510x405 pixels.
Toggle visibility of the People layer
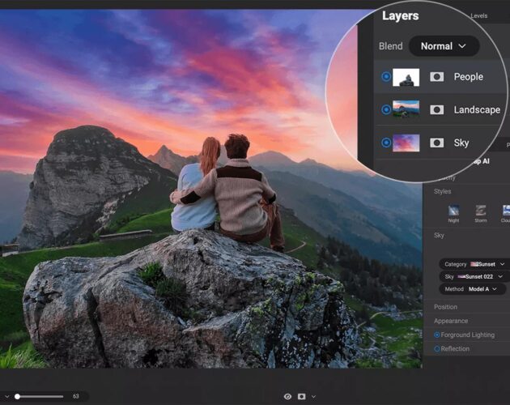click(x=386, y=76)
